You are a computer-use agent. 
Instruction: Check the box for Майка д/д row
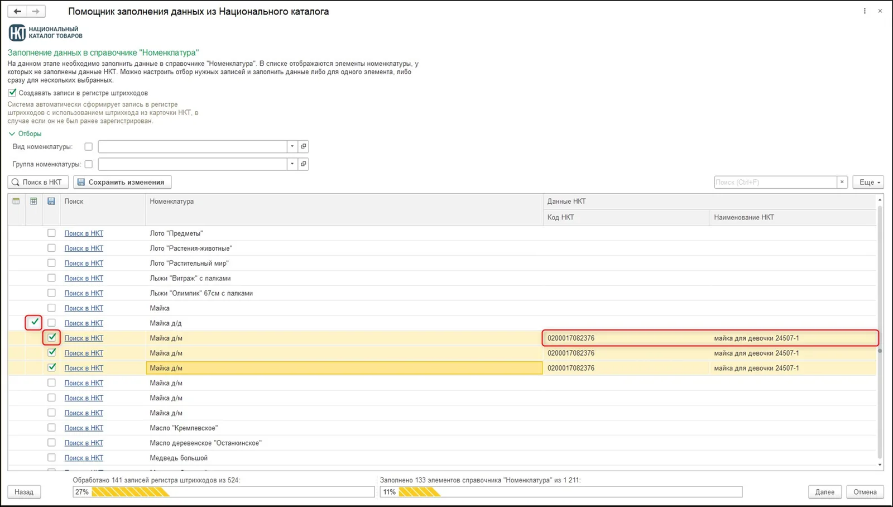click(51, 323)
